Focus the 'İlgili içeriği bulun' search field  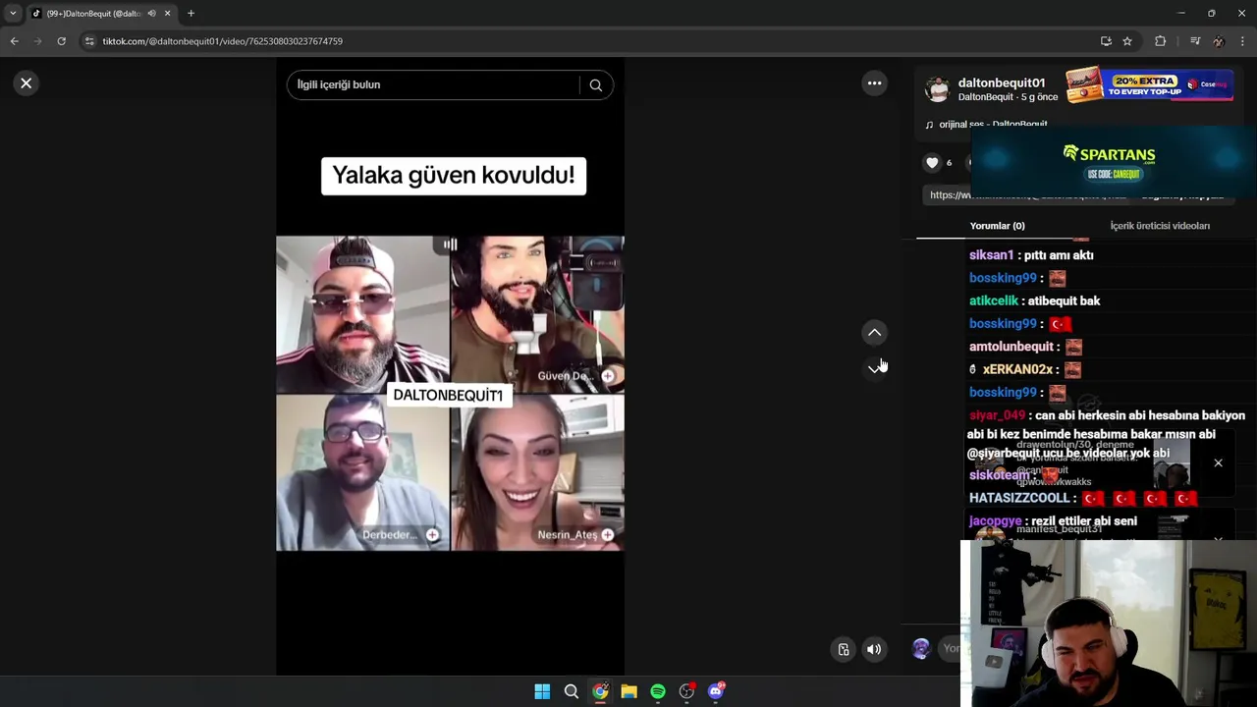click(x=432, y=84)
